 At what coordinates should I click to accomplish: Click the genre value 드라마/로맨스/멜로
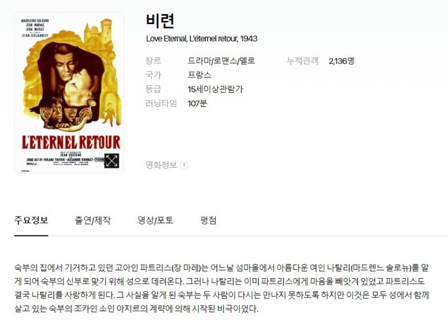pos(221,61)
